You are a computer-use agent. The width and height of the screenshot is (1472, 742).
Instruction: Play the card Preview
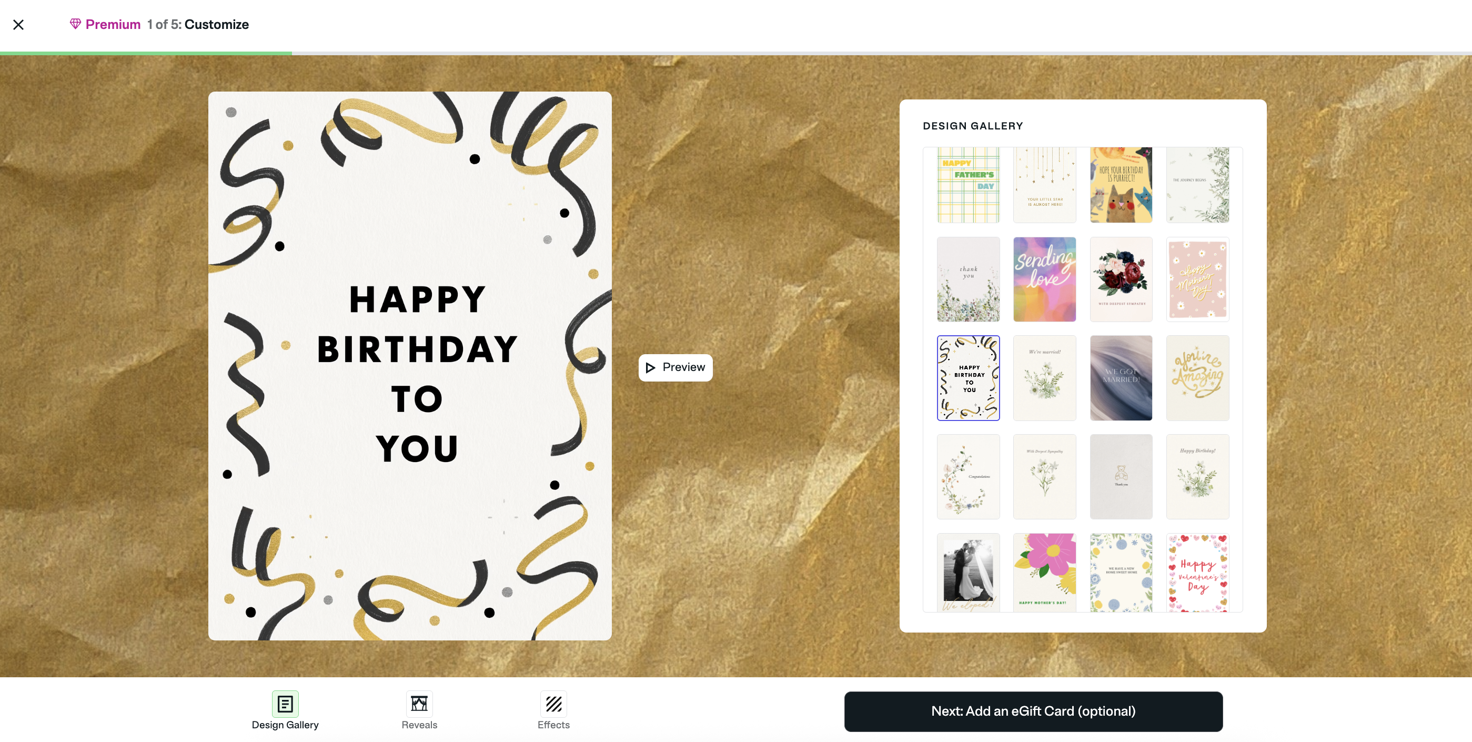click(x=675, y=367)
